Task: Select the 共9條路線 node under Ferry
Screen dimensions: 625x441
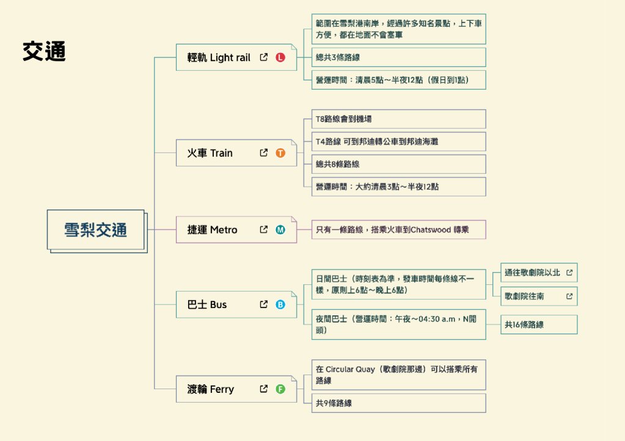Action: tap(398, 403)
